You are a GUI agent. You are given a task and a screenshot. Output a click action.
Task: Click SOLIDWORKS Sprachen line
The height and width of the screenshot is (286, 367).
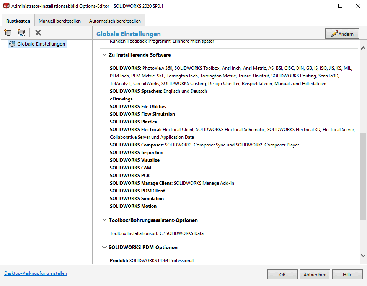click(x=158, y=91)
